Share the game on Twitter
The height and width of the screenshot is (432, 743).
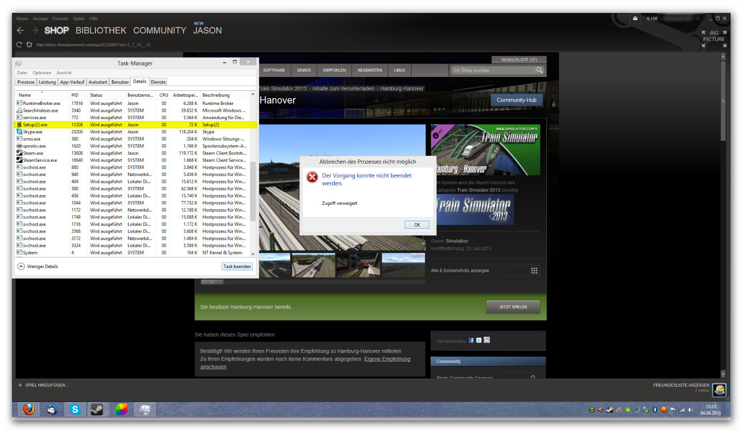479,340
